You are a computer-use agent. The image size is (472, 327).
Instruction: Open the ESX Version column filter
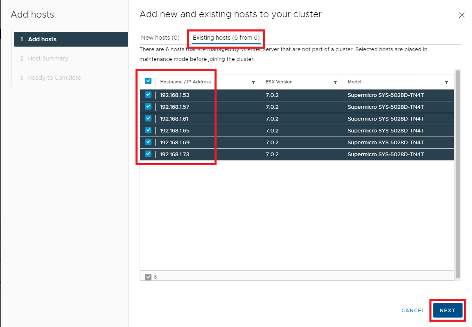click(335, 82)
